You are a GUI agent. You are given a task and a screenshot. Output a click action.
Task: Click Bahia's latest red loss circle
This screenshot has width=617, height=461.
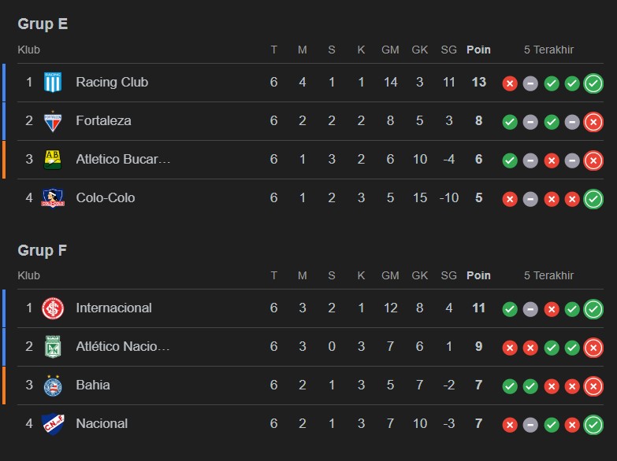click(593, 385)
